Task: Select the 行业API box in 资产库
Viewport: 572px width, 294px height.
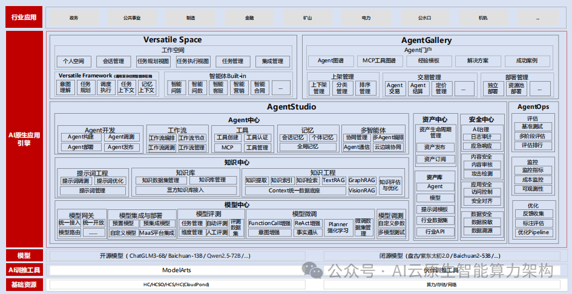Action: (x=435, y=232)
